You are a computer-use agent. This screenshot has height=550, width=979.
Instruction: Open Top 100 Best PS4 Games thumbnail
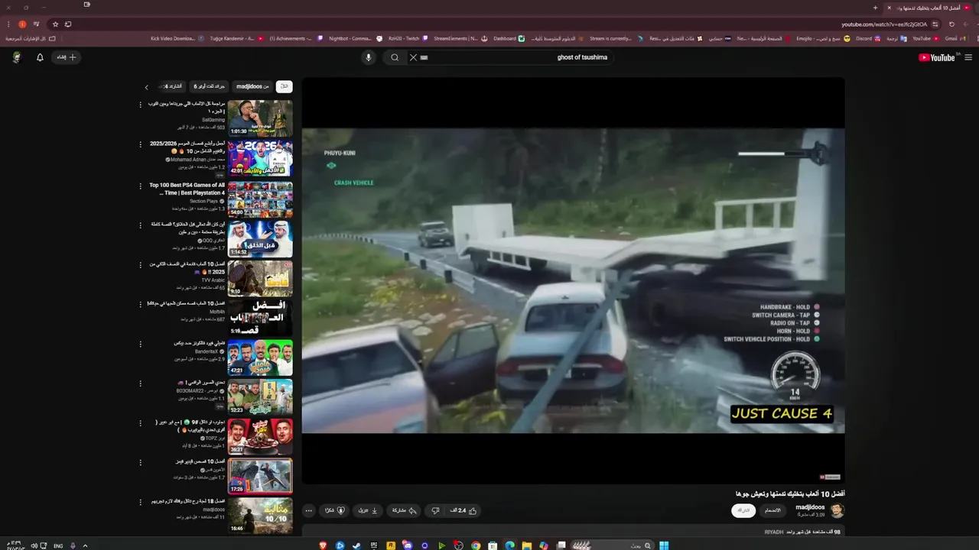coord(260,198)
